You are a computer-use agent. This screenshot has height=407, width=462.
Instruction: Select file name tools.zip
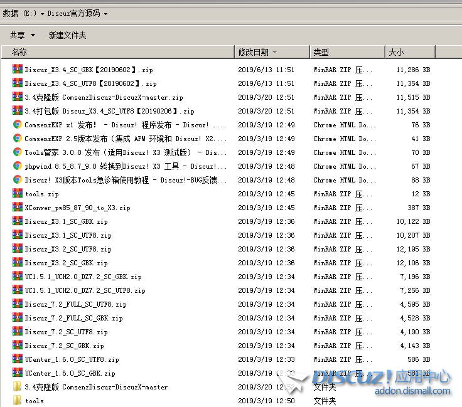(x=42, y=194)
